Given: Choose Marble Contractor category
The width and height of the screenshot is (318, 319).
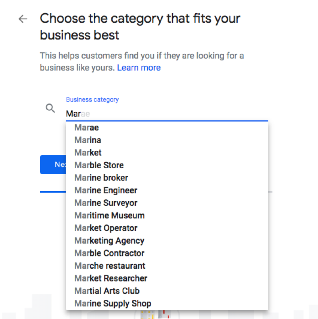Looking at the screenshot, I should point(109,253).
